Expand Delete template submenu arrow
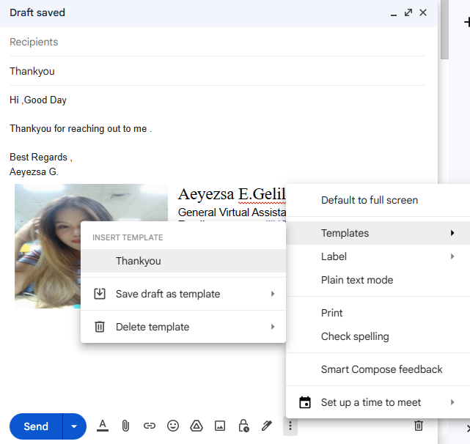This screenshot has height=444, width=470. [x=273, y=327]
